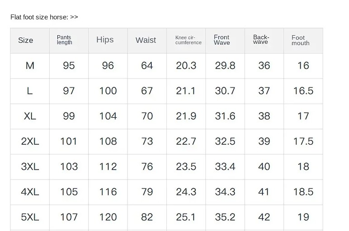Select the Back-wave column header

264,41
